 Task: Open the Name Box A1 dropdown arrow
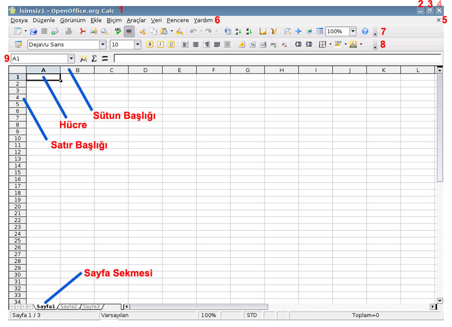71,59
